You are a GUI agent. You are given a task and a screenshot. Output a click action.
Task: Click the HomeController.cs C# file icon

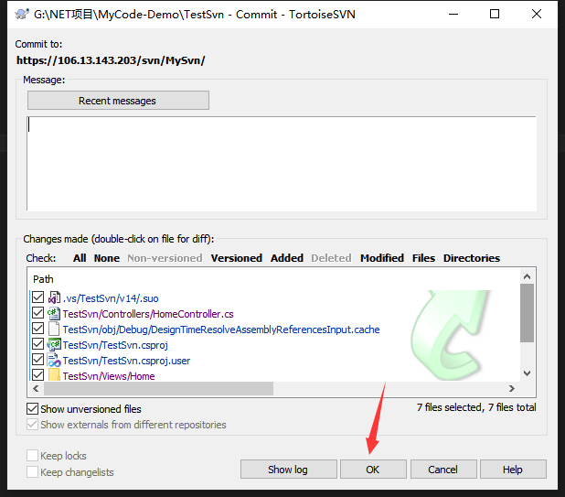click(54, 313)
